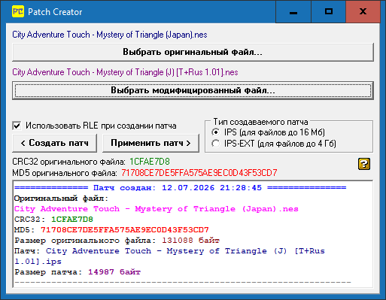Screen dimensions: 386x300
Task: Click the yellow question mark help icon
Action: tap(364, 164)
